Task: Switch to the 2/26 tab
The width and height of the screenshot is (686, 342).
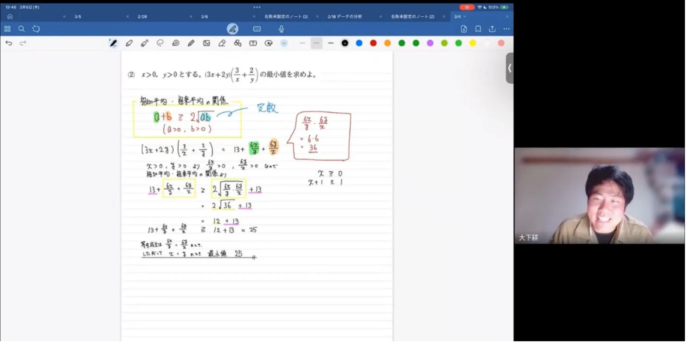Action: [142, 16]
